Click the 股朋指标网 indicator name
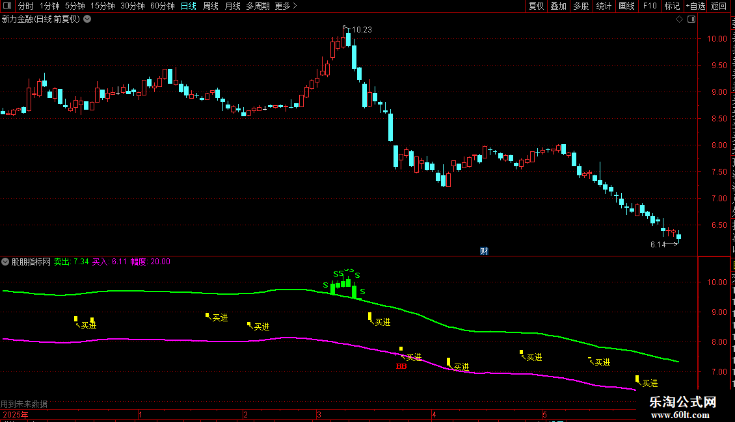Viewport: 735px width, 422px height. tap(31, 262)
